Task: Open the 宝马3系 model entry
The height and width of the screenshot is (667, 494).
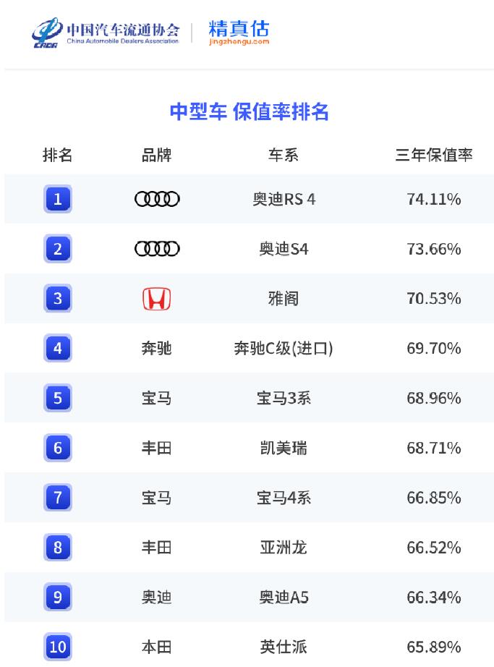Action: 284,399
